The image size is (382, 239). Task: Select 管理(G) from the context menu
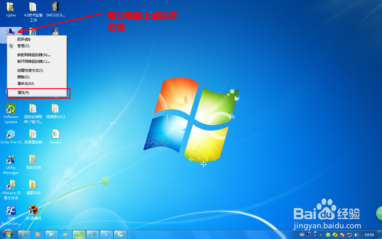pyautogui.click(x=37, y=46)
